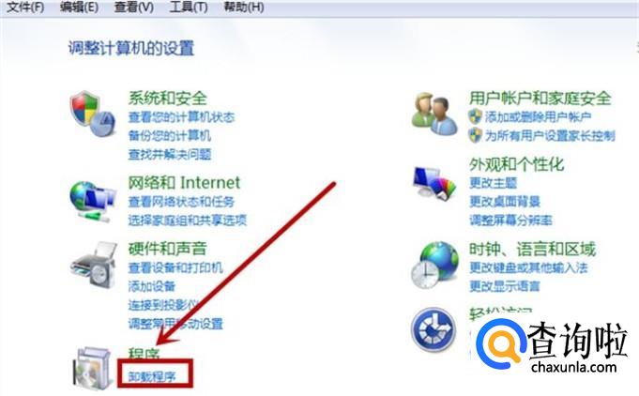The height and width of the screenshot is (396, 639).
Task: Open 查看设备和打印机 link
Action: tap(175, 267)
